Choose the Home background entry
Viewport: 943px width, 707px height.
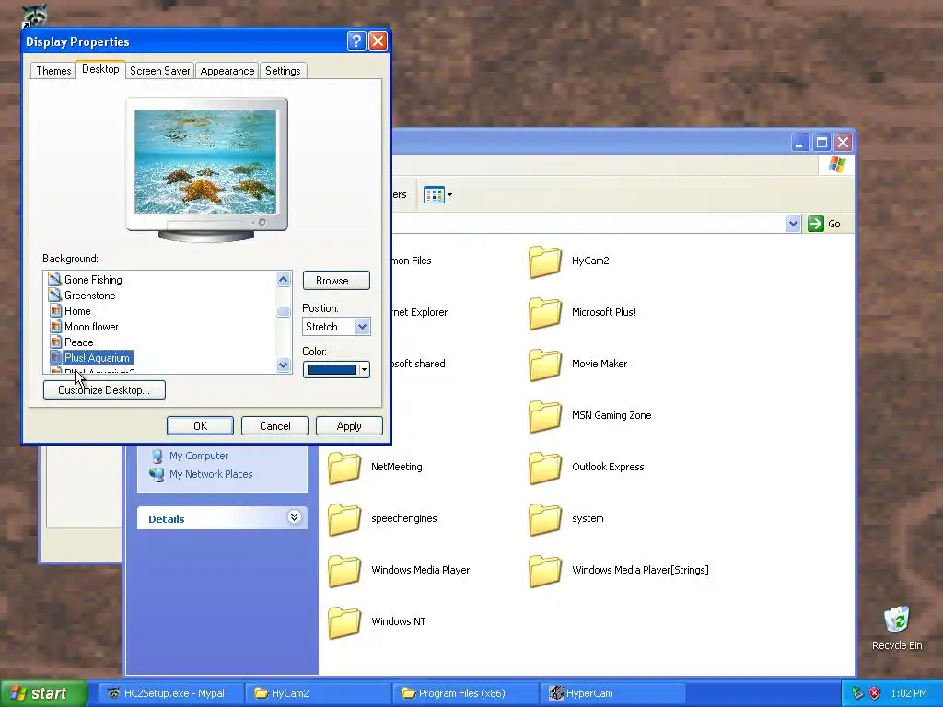77,311
